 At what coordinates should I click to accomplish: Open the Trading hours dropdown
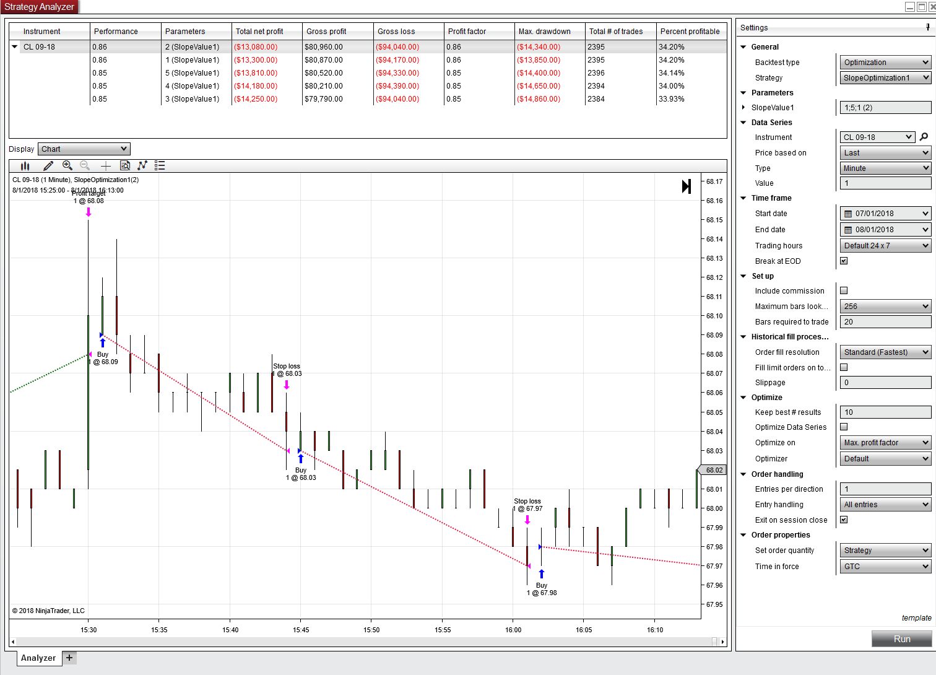click(886, 246)
